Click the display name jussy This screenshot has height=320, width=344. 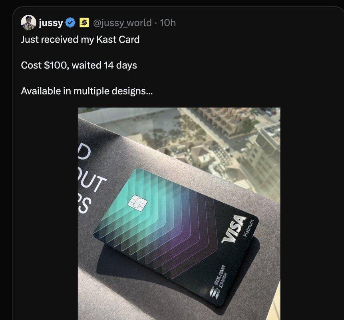click(51, 23)
